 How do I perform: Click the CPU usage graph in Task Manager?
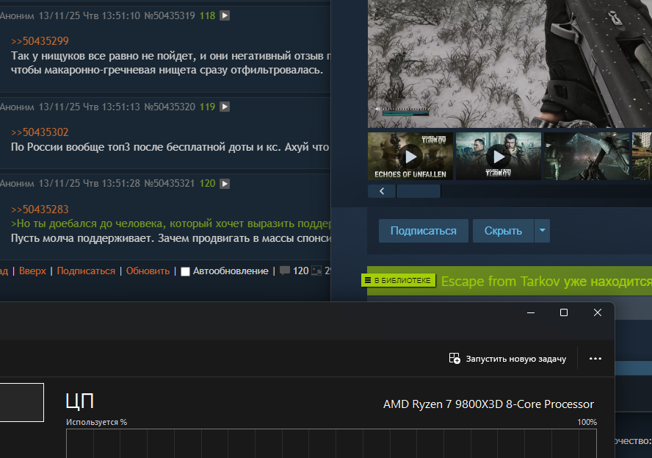pyautogui.click(x=331, y=443)
